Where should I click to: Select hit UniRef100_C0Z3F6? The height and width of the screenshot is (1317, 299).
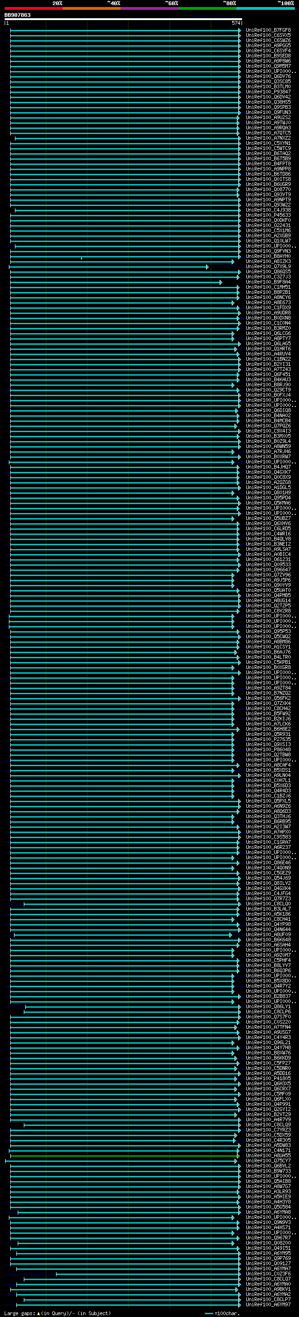coord(268,1274)
